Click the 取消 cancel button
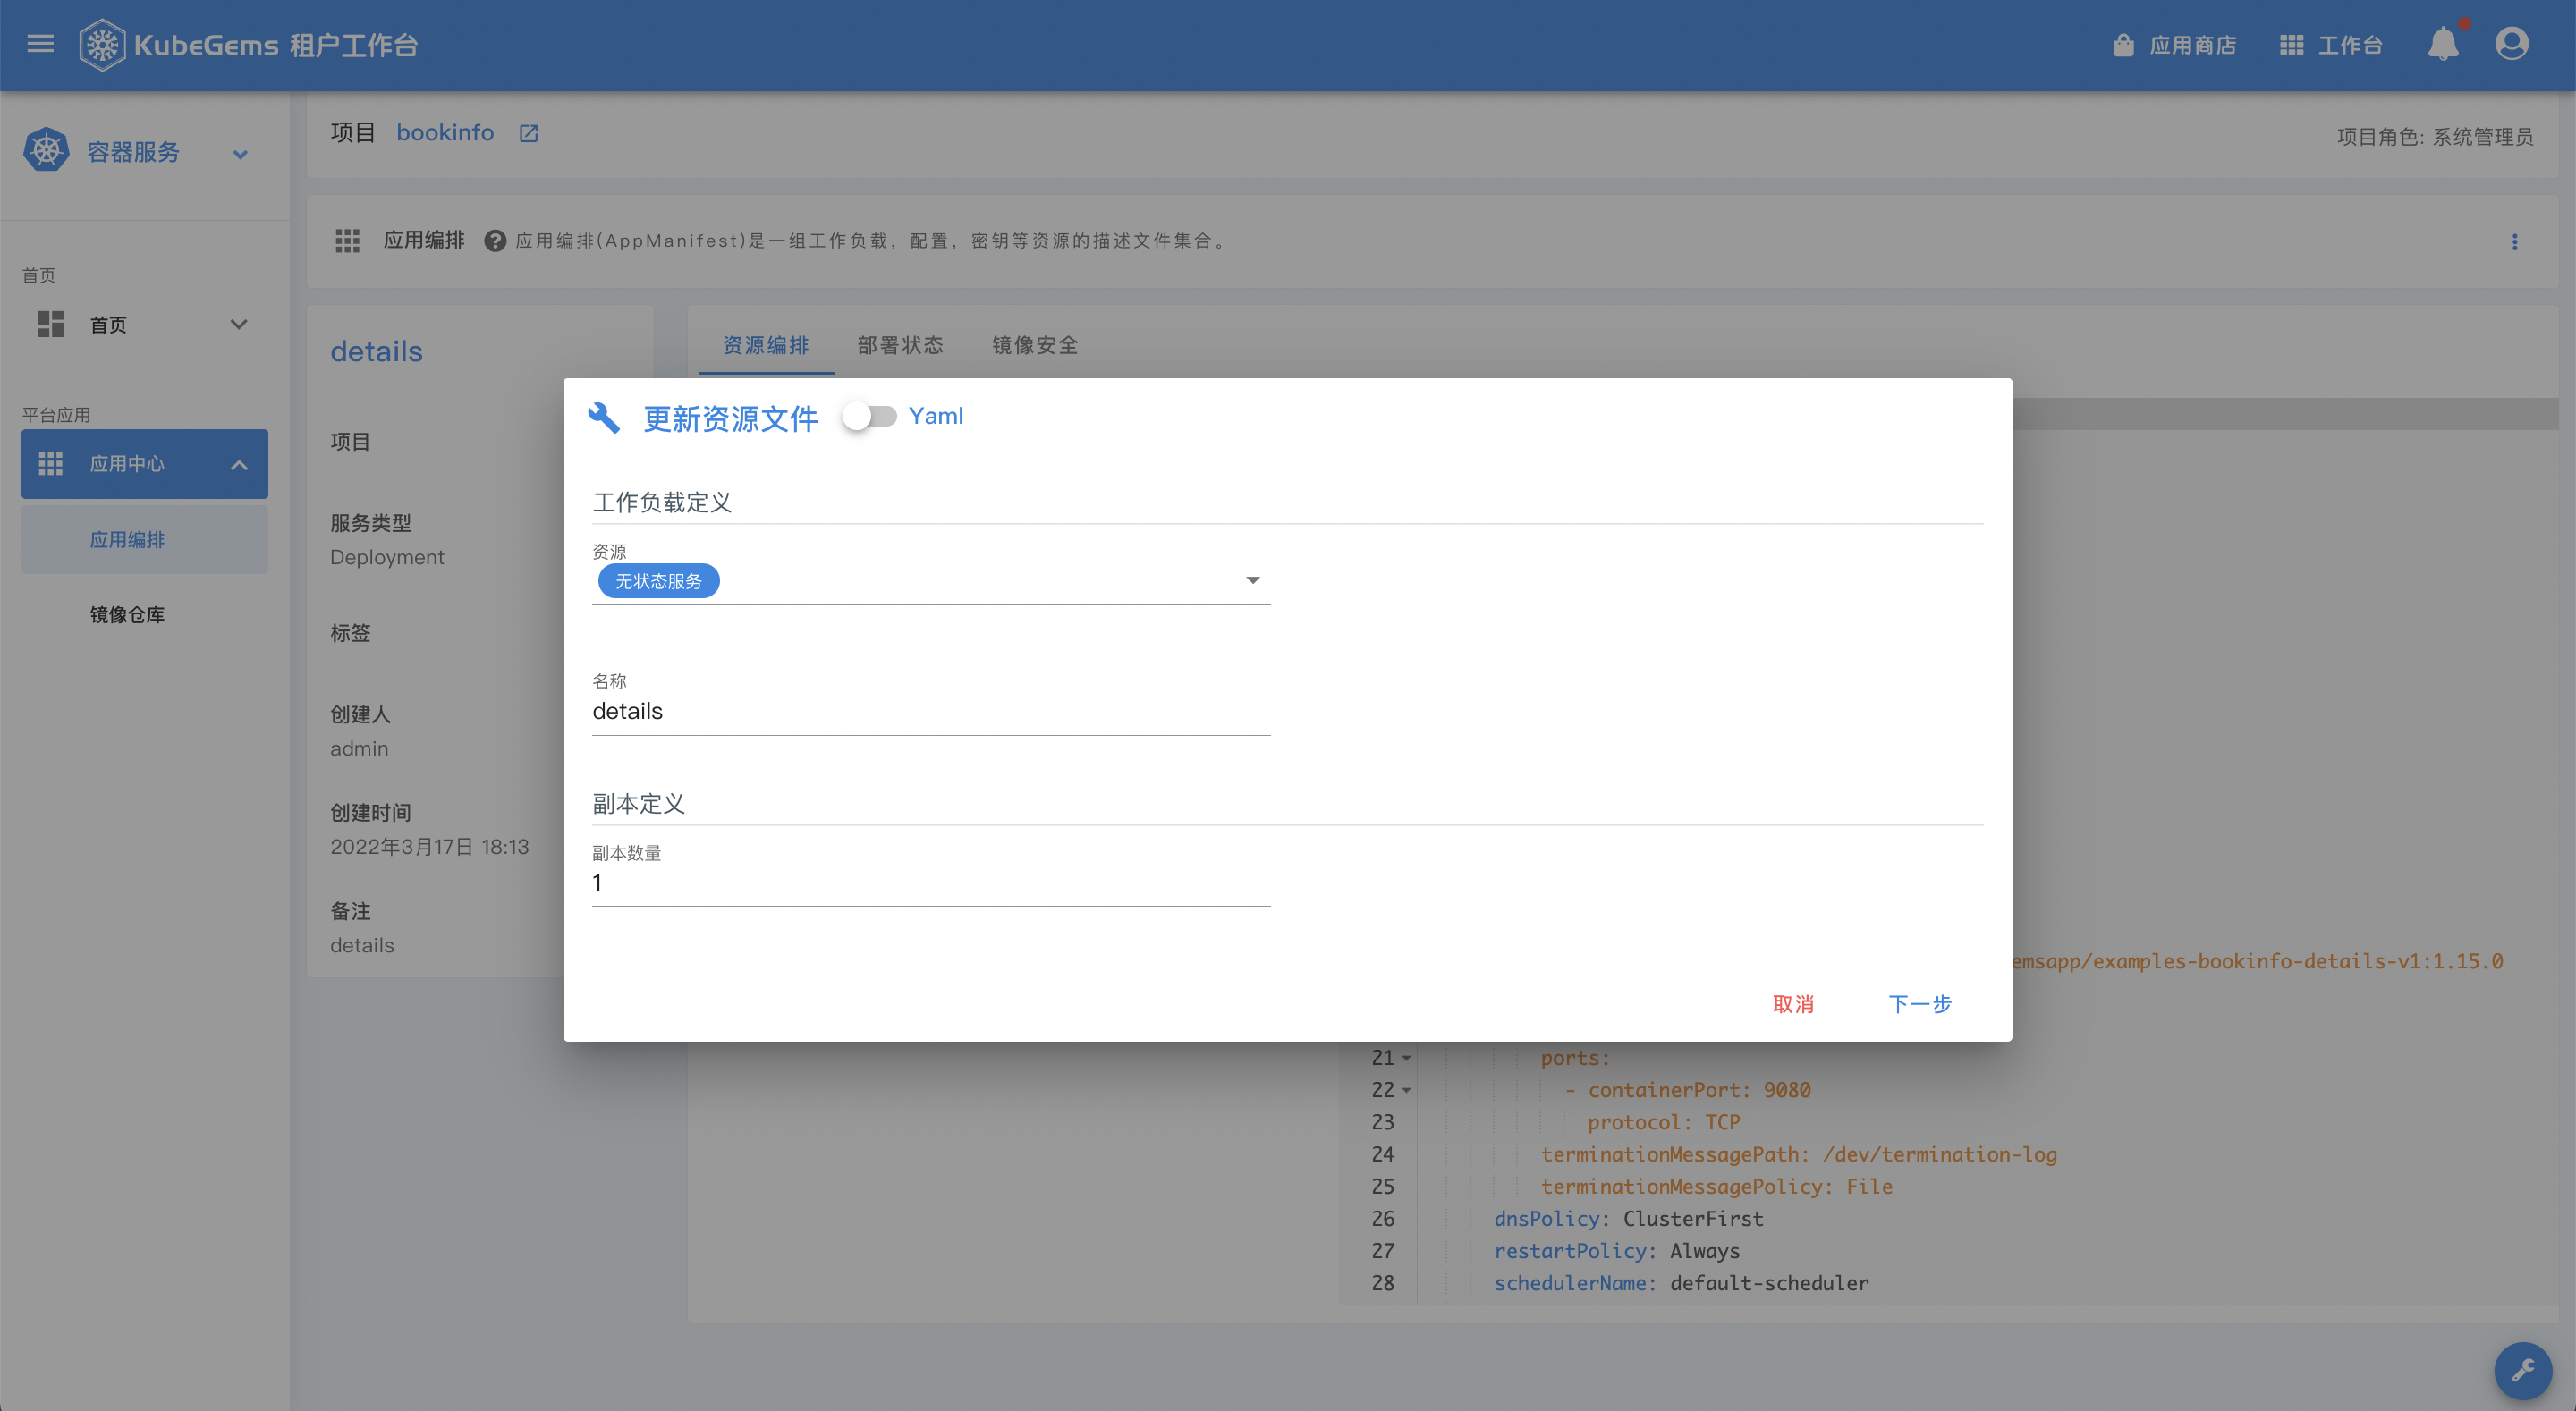 1792,1003
